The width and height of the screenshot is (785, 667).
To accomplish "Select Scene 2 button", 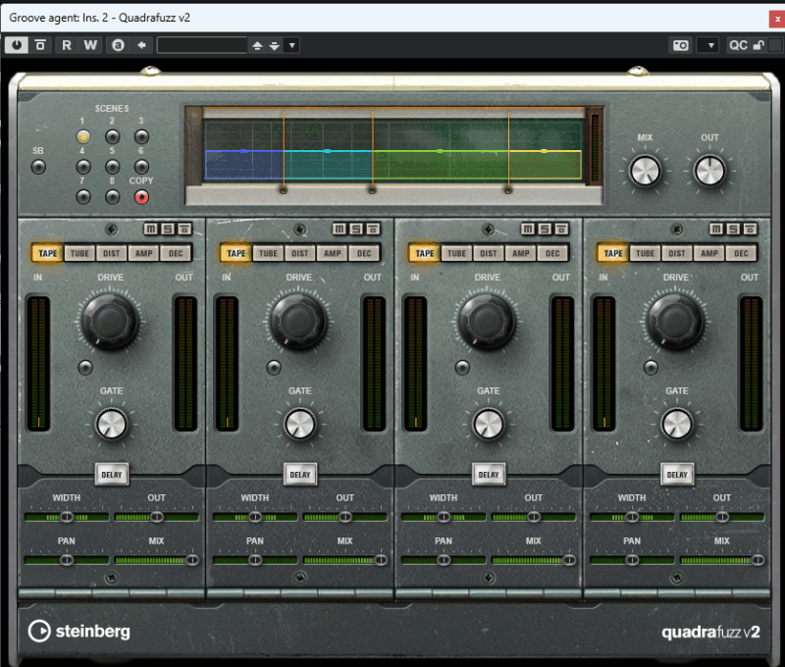I will point(112,136).
